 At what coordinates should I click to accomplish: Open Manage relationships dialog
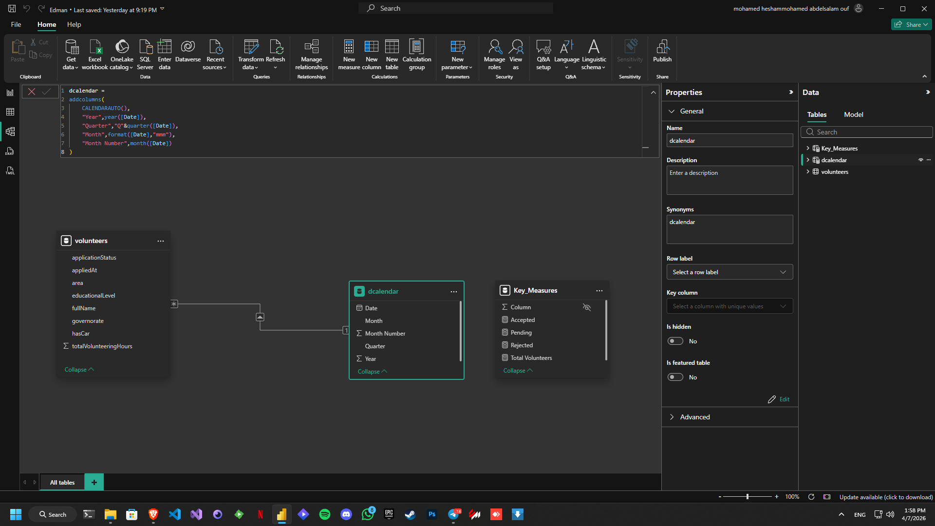(311, 47)
